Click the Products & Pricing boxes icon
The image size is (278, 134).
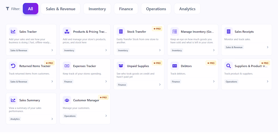coord(67,32)
